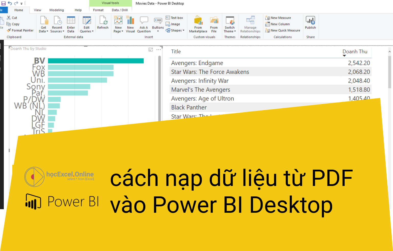Viewport: 393px width, 251px height.
Task: Click Manage Relationships icon
Action: 250,20
